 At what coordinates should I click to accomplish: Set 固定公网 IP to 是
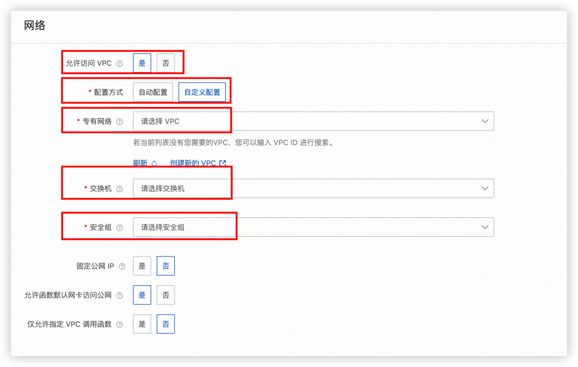[x=142, y=266]
